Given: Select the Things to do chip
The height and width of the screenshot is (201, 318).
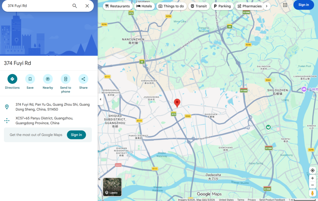Looking at the screenshot, I should point(171,6).
